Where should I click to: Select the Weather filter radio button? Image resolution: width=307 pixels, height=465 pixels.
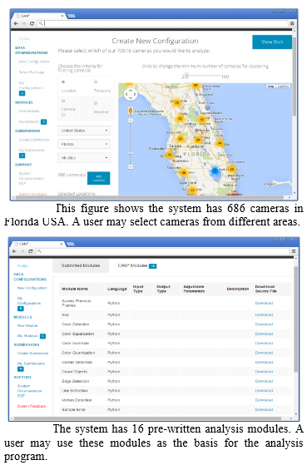(x=96, y=103)
